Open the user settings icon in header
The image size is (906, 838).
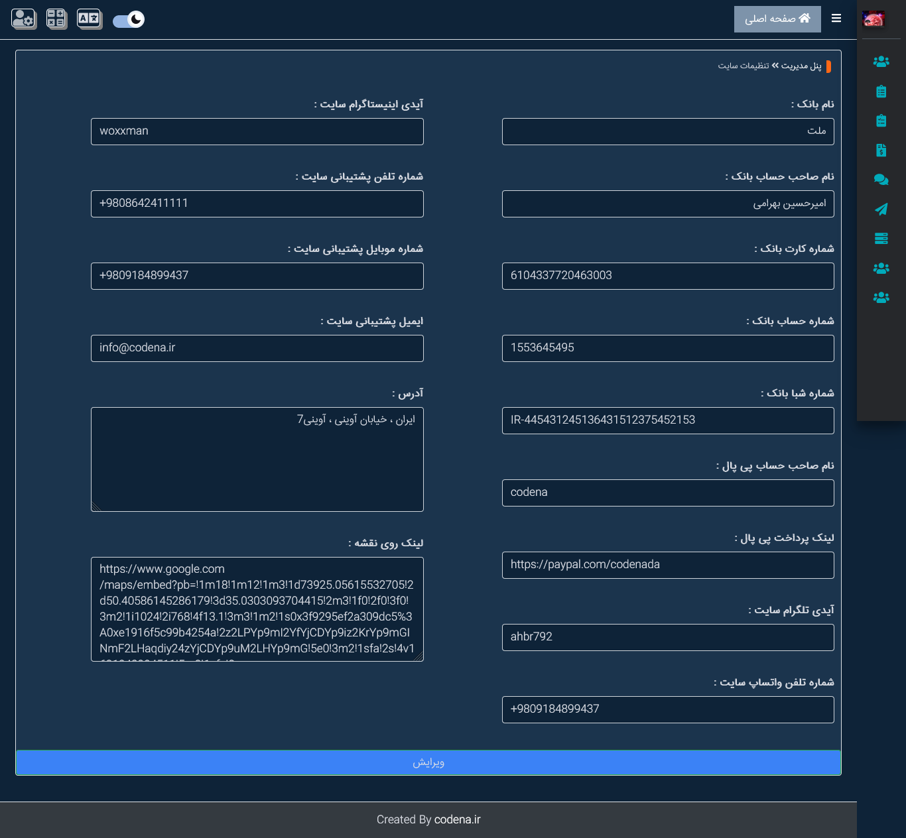23,19
